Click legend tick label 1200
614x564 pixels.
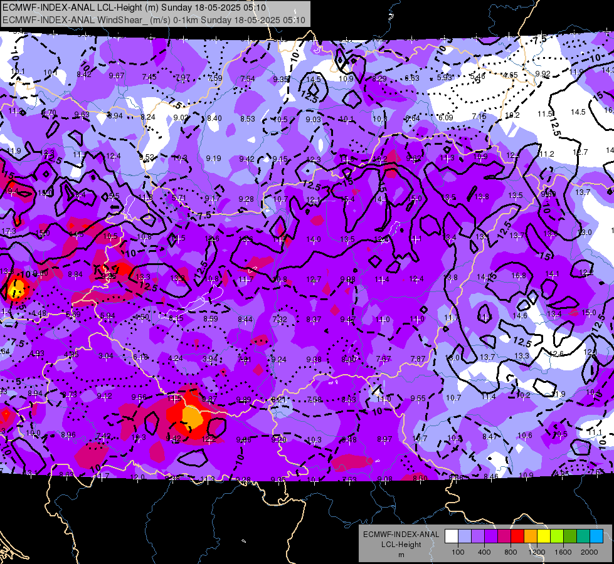point(537,552)
